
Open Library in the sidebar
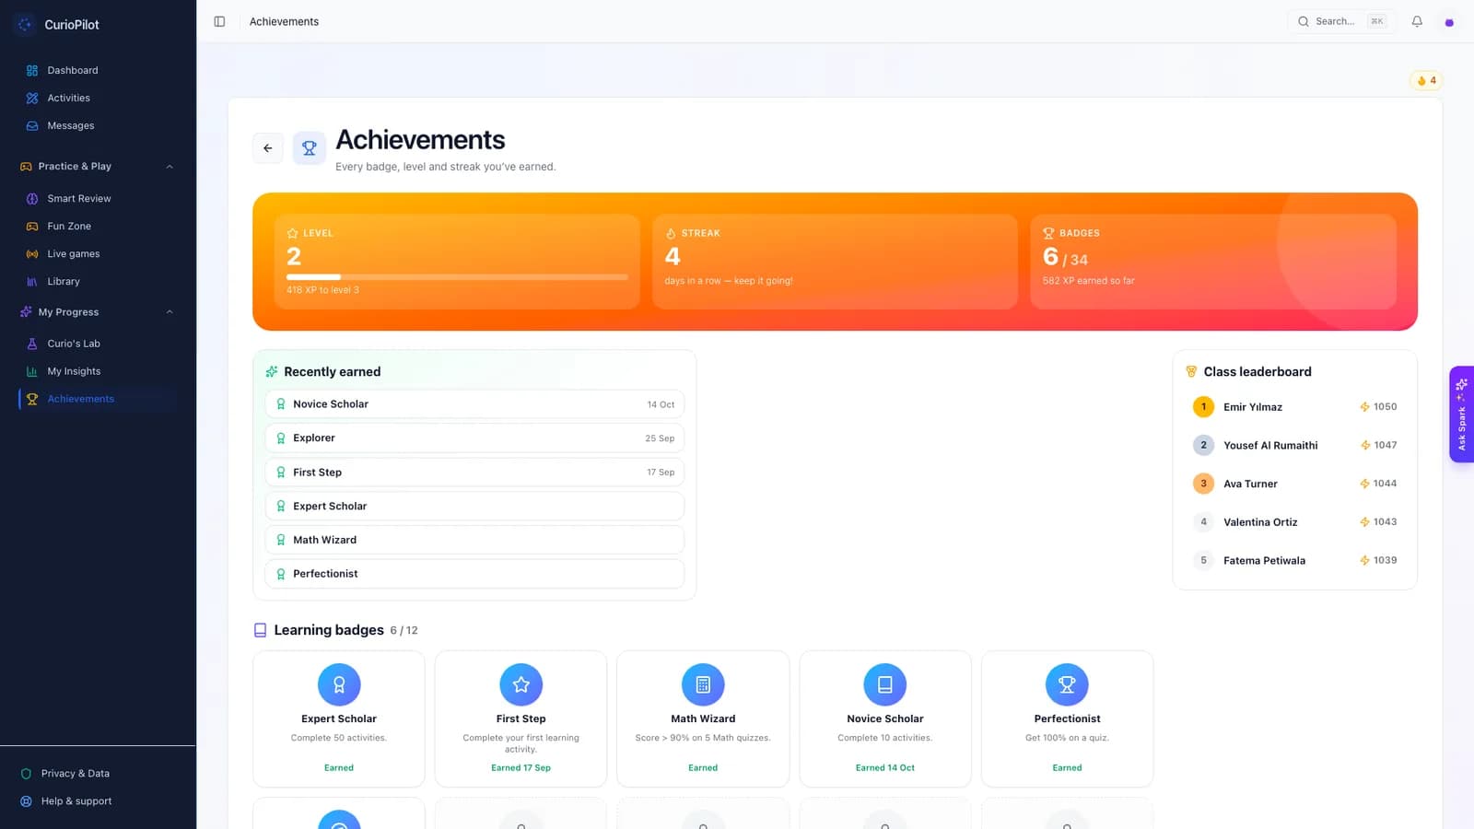pyautogui.click(x=98, y=281)
